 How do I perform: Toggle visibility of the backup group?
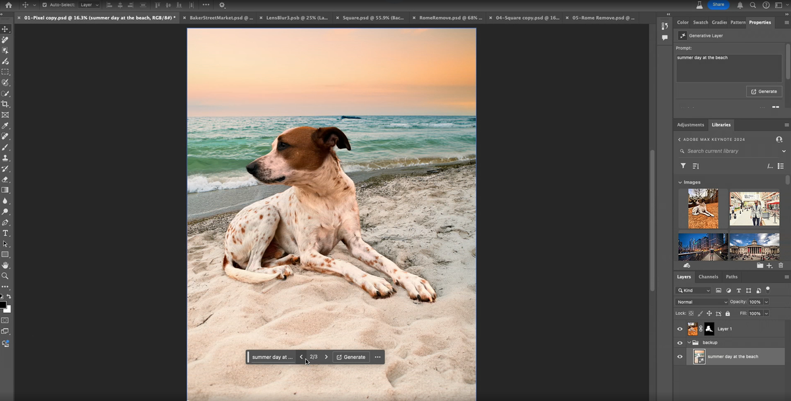(680, 342)
